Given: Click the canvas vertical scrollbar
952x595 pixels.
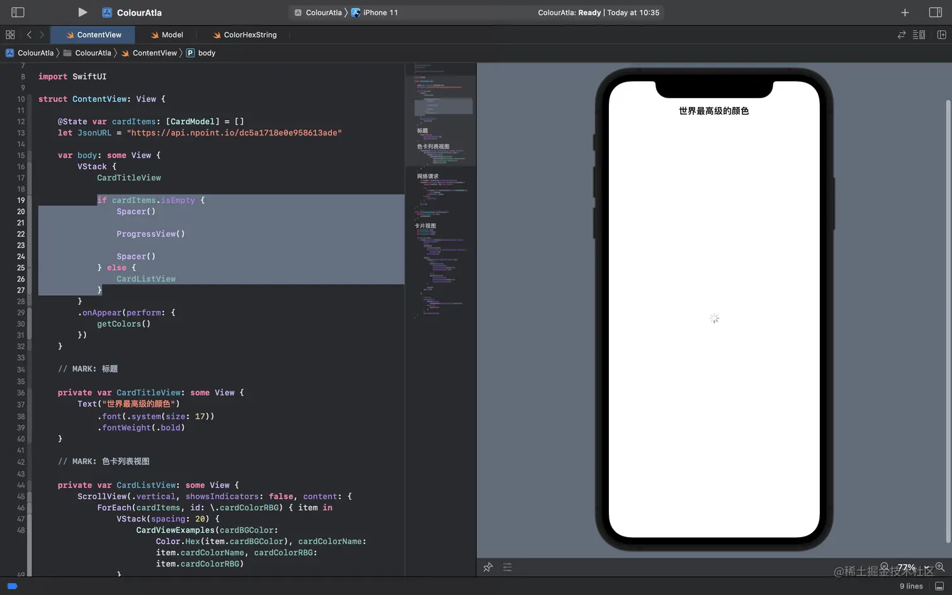Looking at the screenshot, I should tap(948, 321).
